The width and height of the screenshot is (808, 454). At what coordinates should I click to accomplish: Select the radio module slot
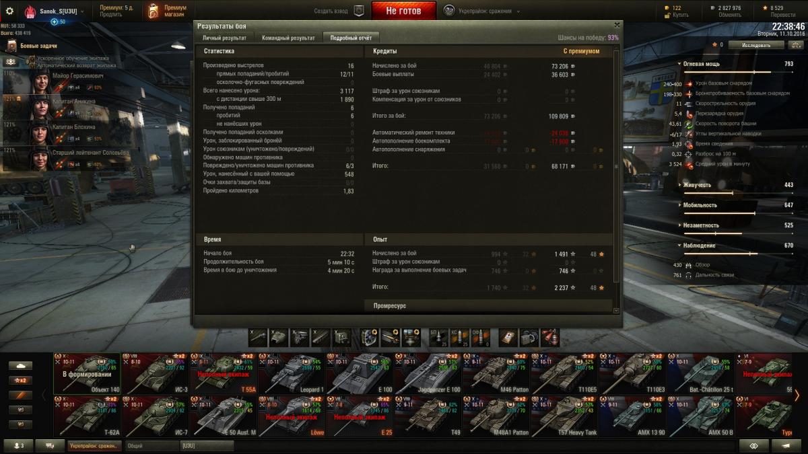click(x=341, y=337)
